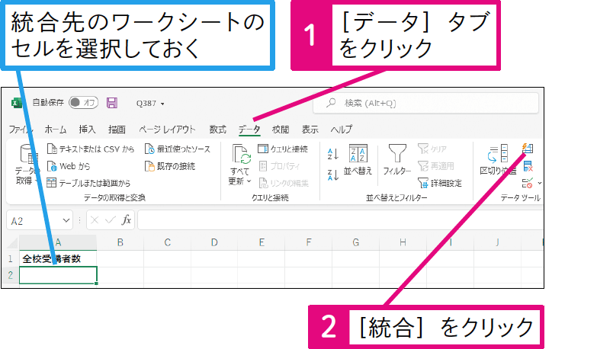Viewport: 597px width, 349px height.
Task: Select column G header
Action: pos(355,242)
